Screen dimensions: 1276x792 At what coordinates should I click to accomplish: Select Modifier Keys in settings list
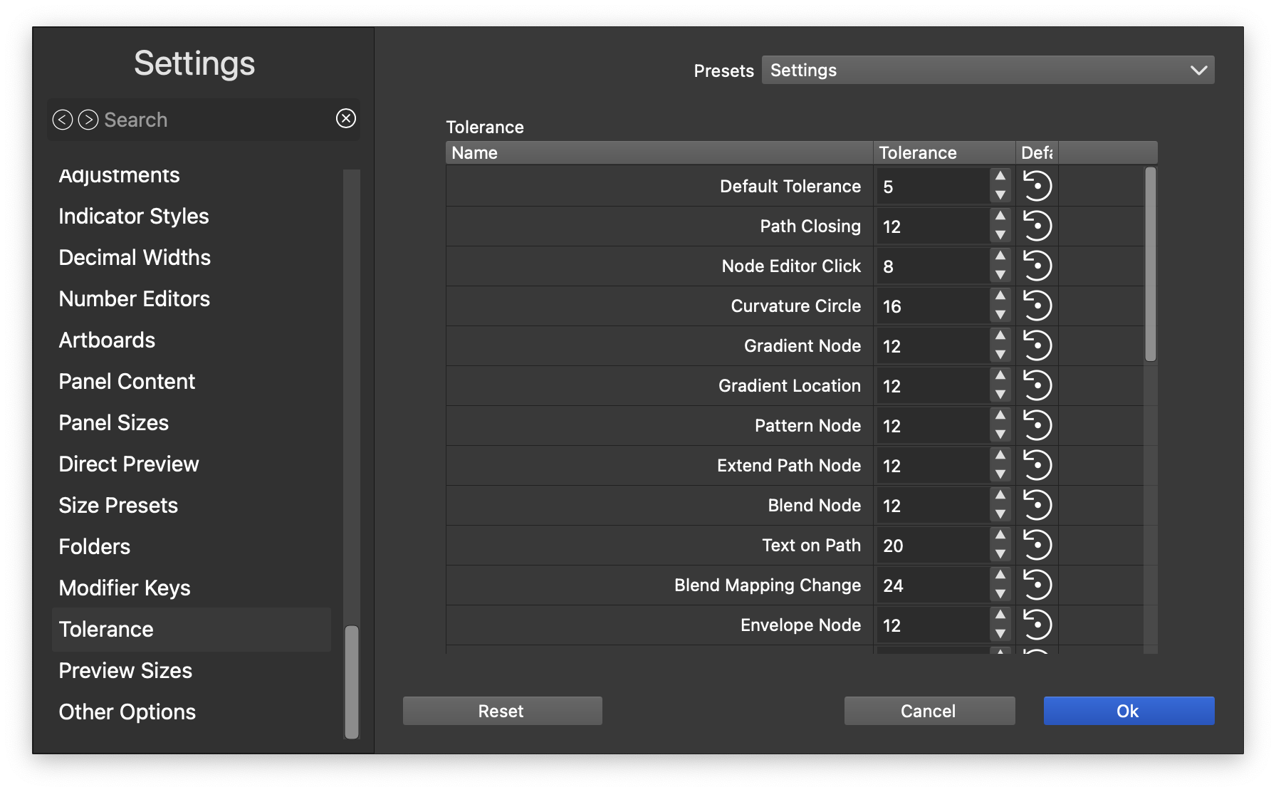125,588
